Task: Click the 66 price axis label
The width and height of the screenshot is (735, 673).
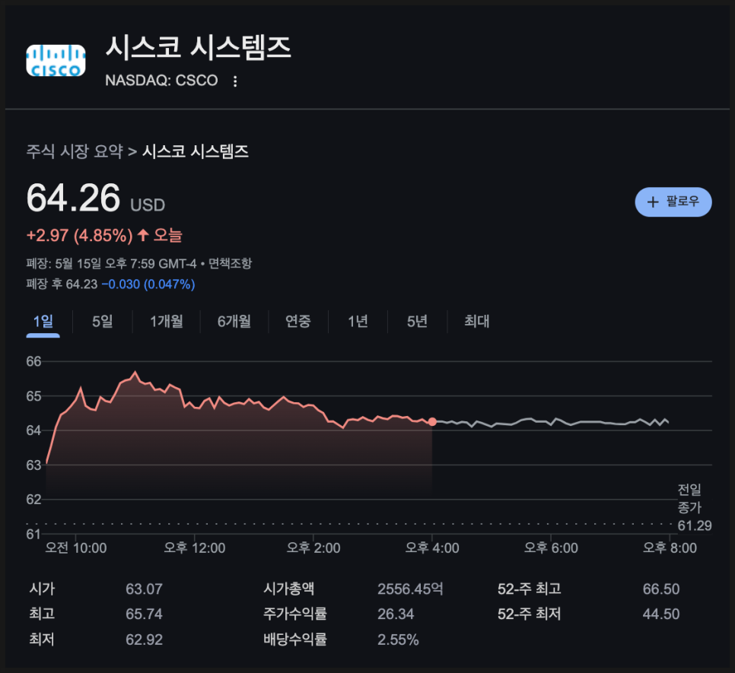Action: coord(33,361)
